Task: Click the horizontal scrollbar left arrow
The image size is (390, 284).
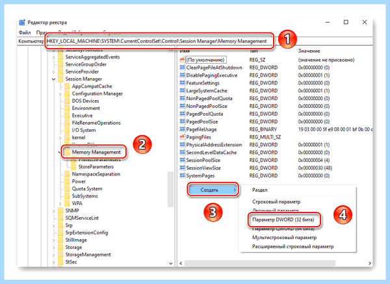Action: pos(181,263)
